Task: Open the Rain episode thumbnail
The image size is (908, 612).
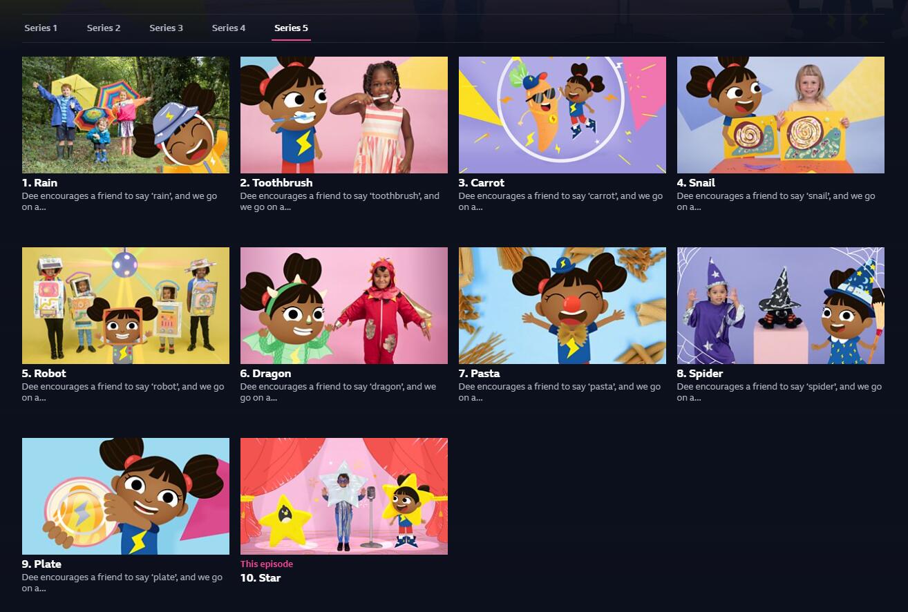Action: pos(126,115)
